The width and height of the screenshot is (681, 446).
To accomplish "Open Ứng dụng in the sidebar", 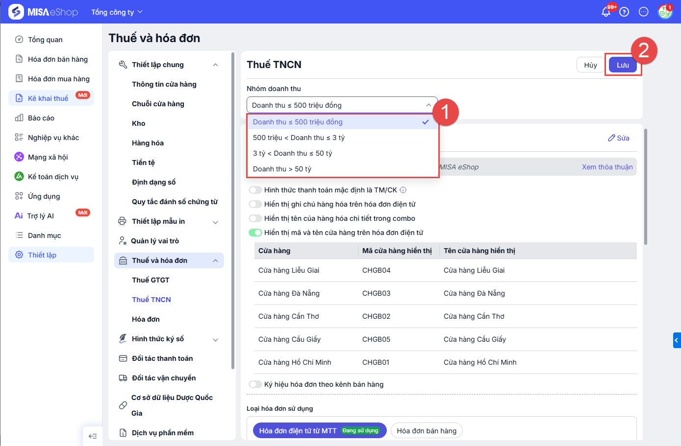I will click(51, 196).
